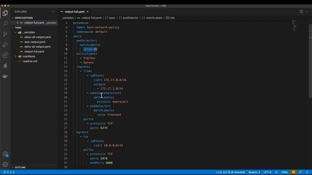312x175 pixels.
Task: Open Run and Debug view icon
Action: click(x=5, y=45)
